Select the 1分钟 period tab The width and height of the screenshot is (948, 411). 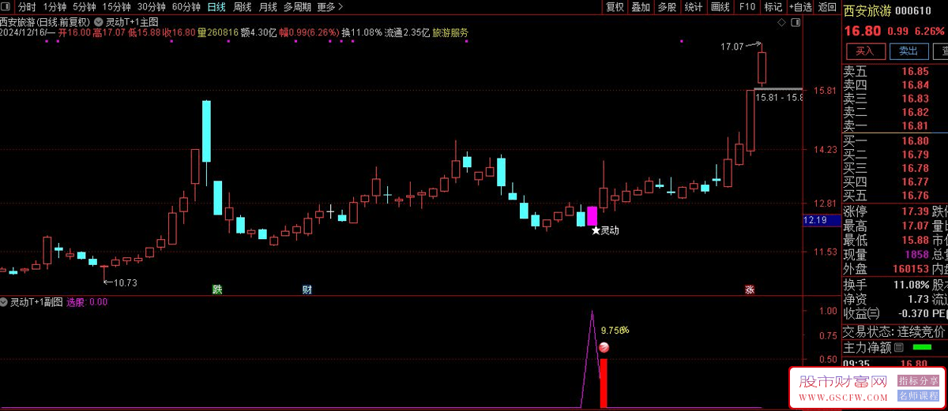pyautogui.click(x=54, y=7)
